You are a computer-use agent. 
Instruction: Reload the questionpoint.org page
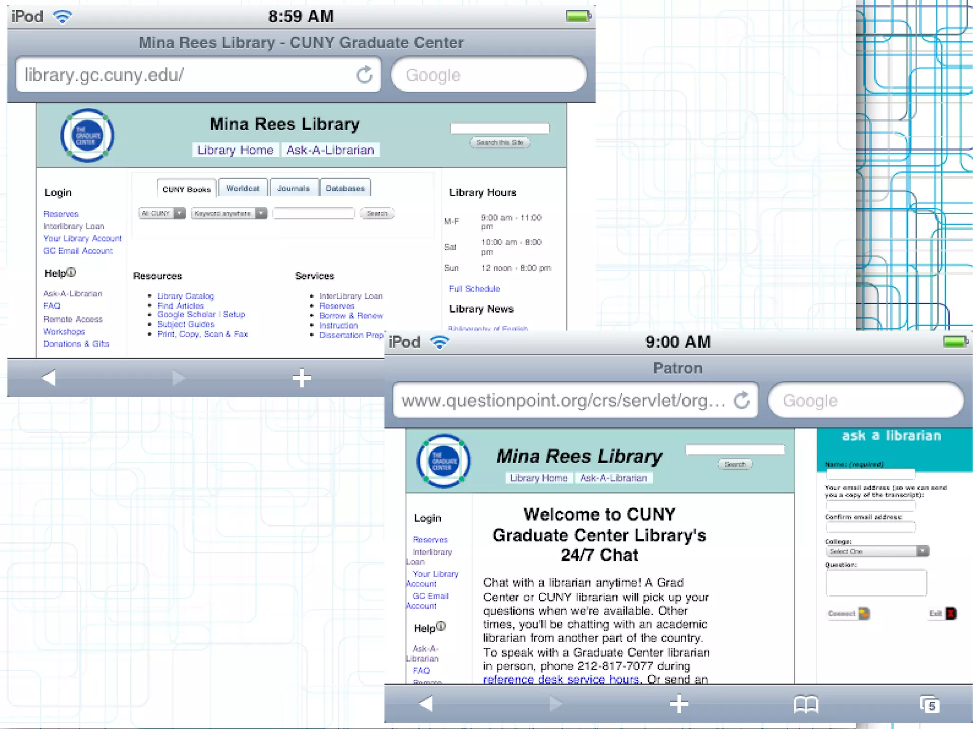[x=742, y=400]
